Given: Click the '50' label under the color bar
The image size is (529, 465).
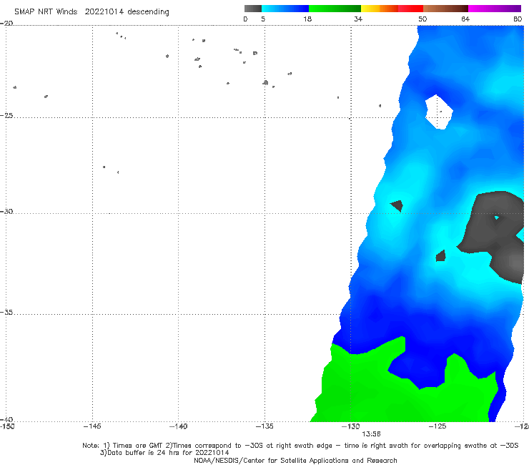Looking at the screenshot, I should pyautogui.click(x=422, y=19).
